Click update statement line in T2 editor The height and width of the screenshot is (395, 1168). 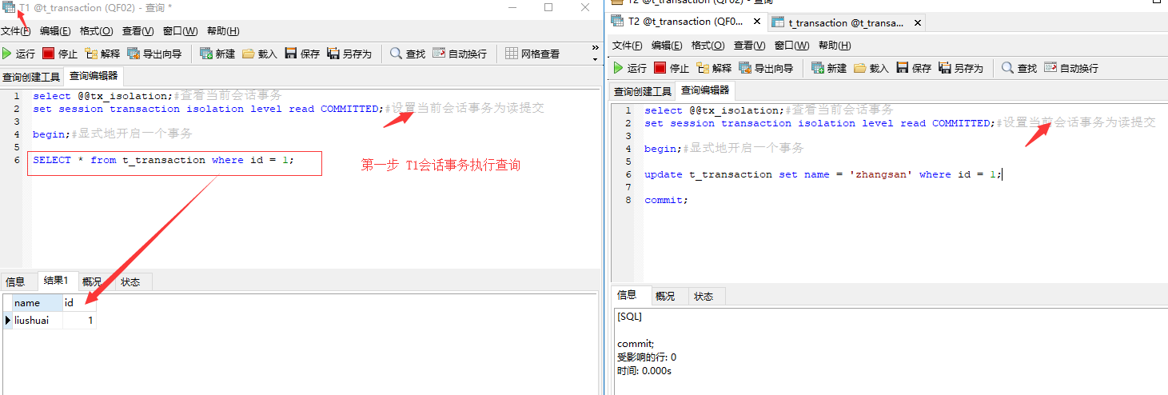pos(823,174)
